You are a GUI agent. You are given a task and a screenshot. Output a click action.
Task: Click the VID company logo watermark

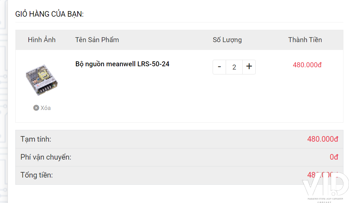click(325, 187)
